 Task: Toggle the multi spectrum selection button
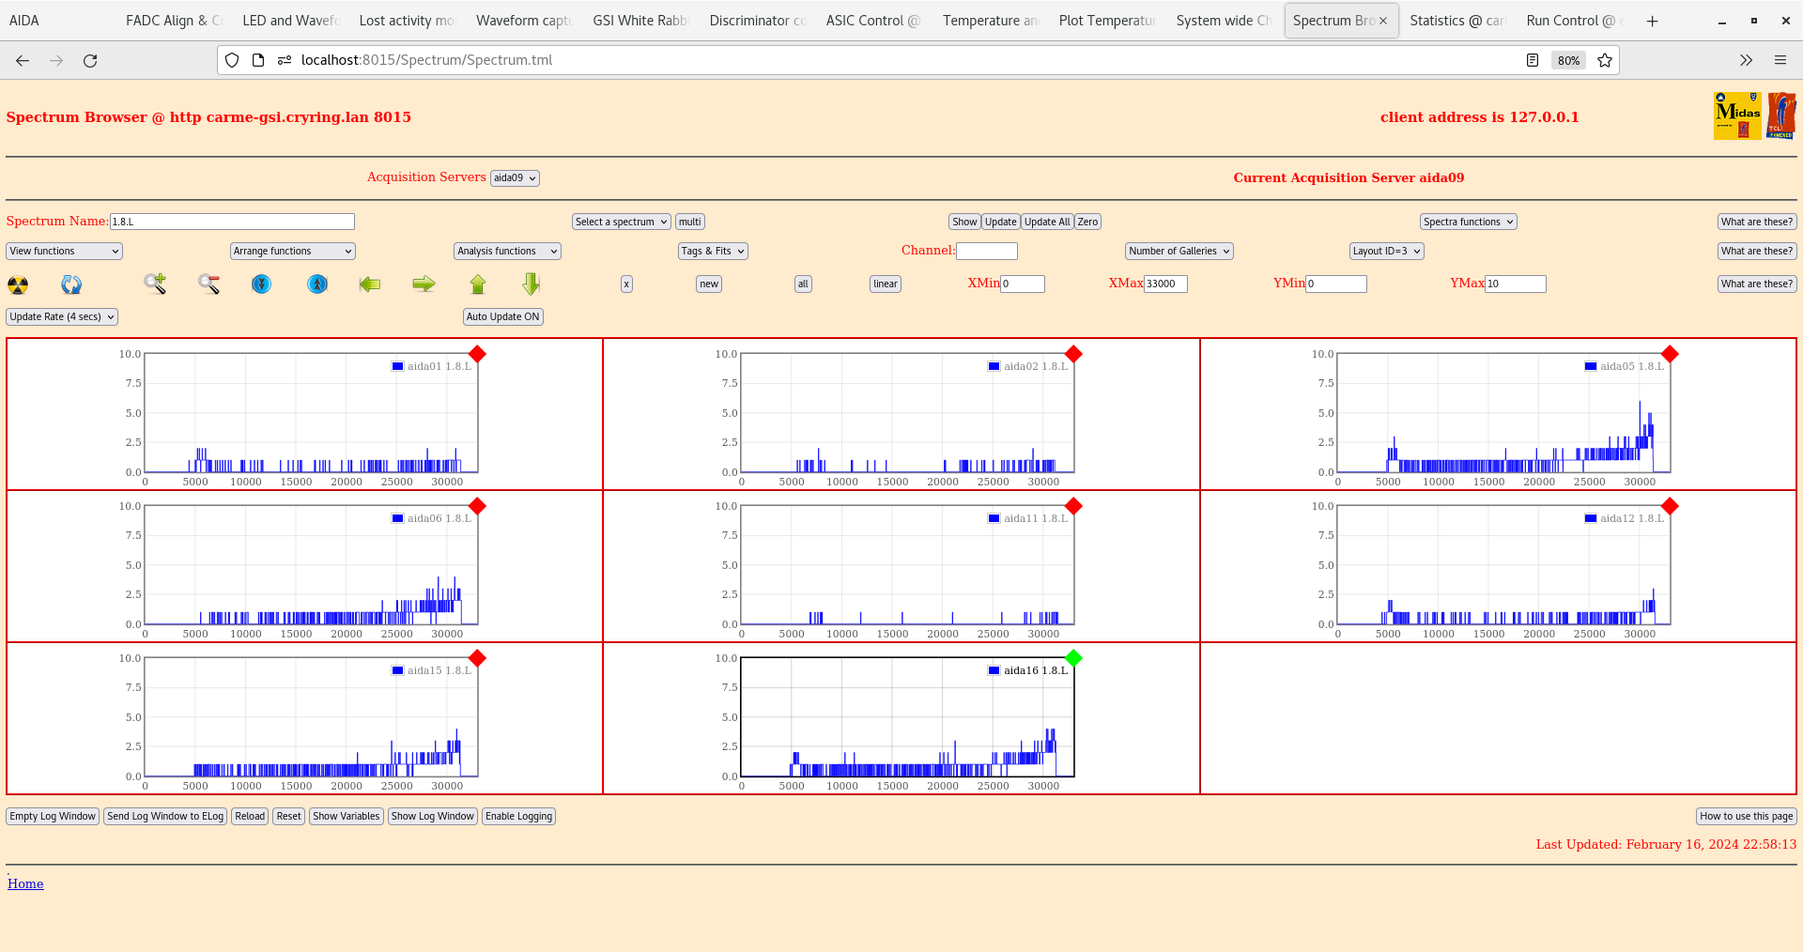(x=690, y=222)
